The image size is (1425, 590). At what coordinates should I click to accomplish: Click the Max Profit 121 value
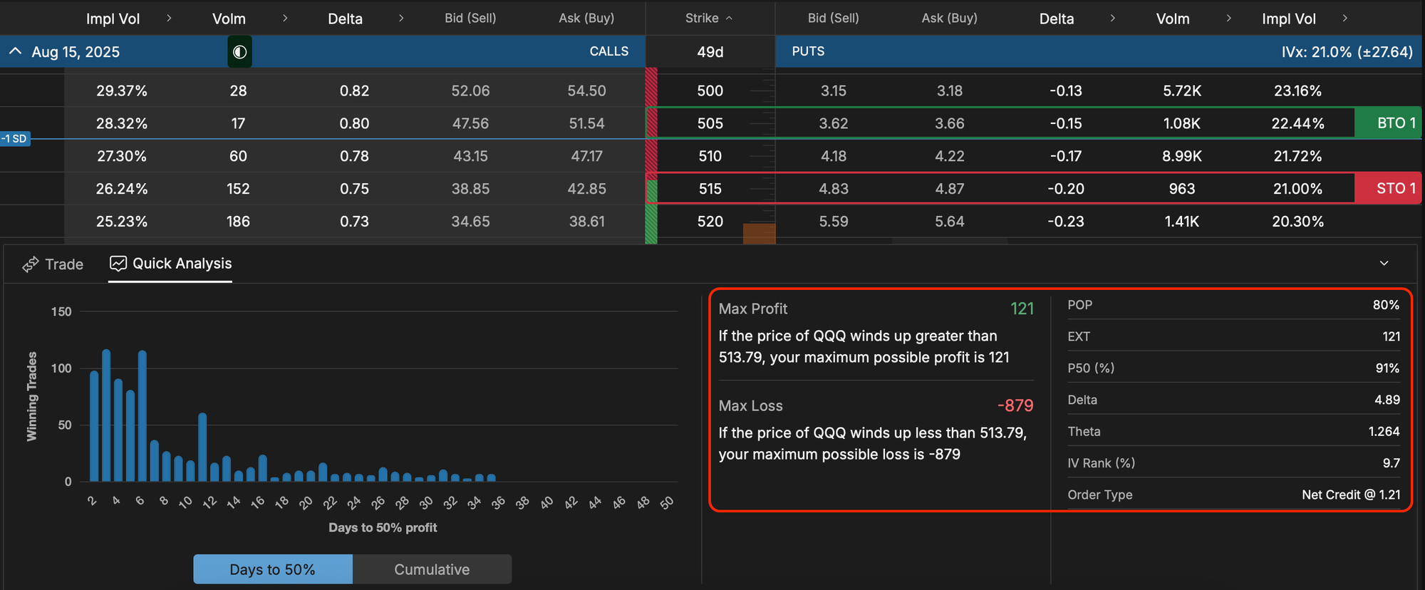click(1022, 309)
